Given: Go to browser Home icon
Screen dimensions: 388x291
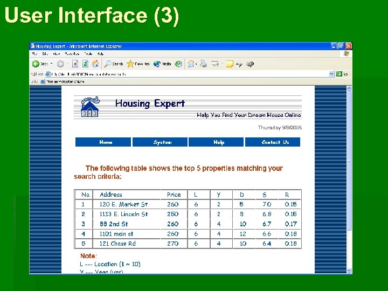Looking at the screenshot, I should tap(95, 64).
